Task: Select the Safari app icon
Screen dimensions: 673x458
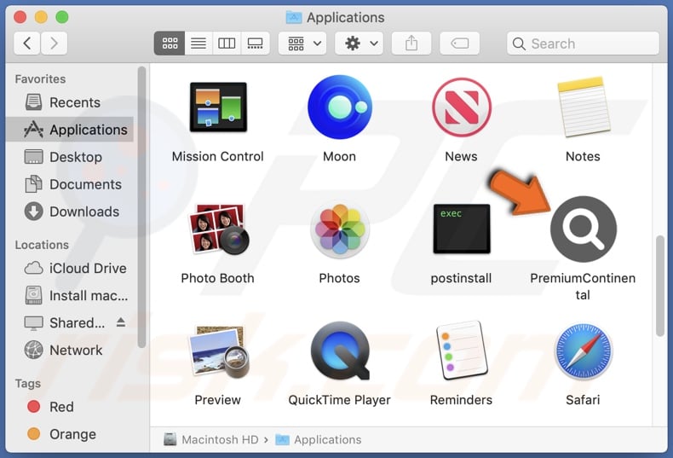Action: point(583,351)
